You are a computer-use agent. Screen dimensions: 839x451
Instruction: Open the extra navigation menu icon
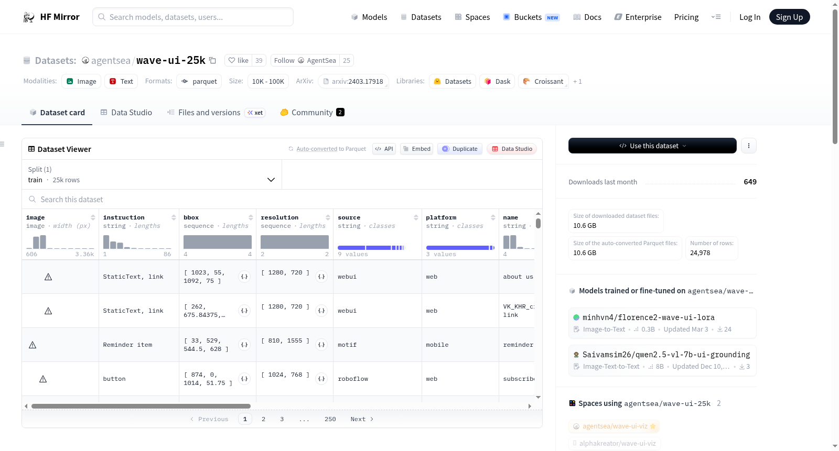pos(716,17)
